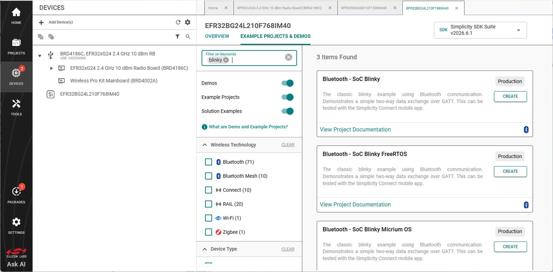Open devices panel gear settings
553x272 pixels.
tap(188, 22)
